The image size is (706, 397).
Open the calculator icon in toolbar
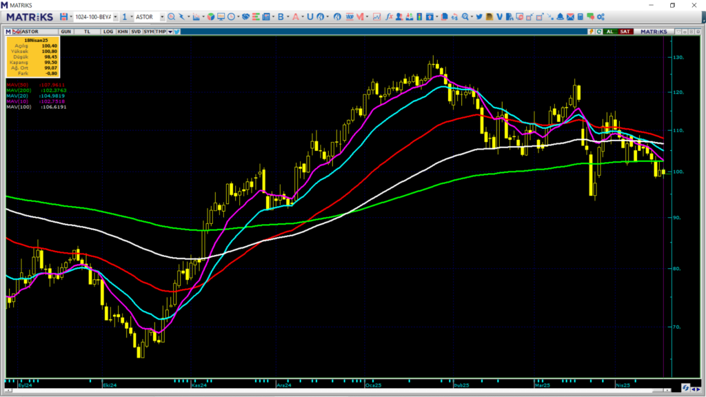581,17
